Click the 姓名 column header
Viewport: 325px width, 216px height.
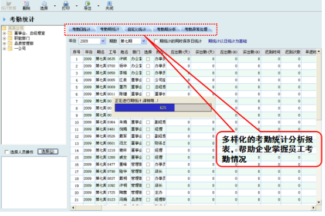[x=124, y=52]
